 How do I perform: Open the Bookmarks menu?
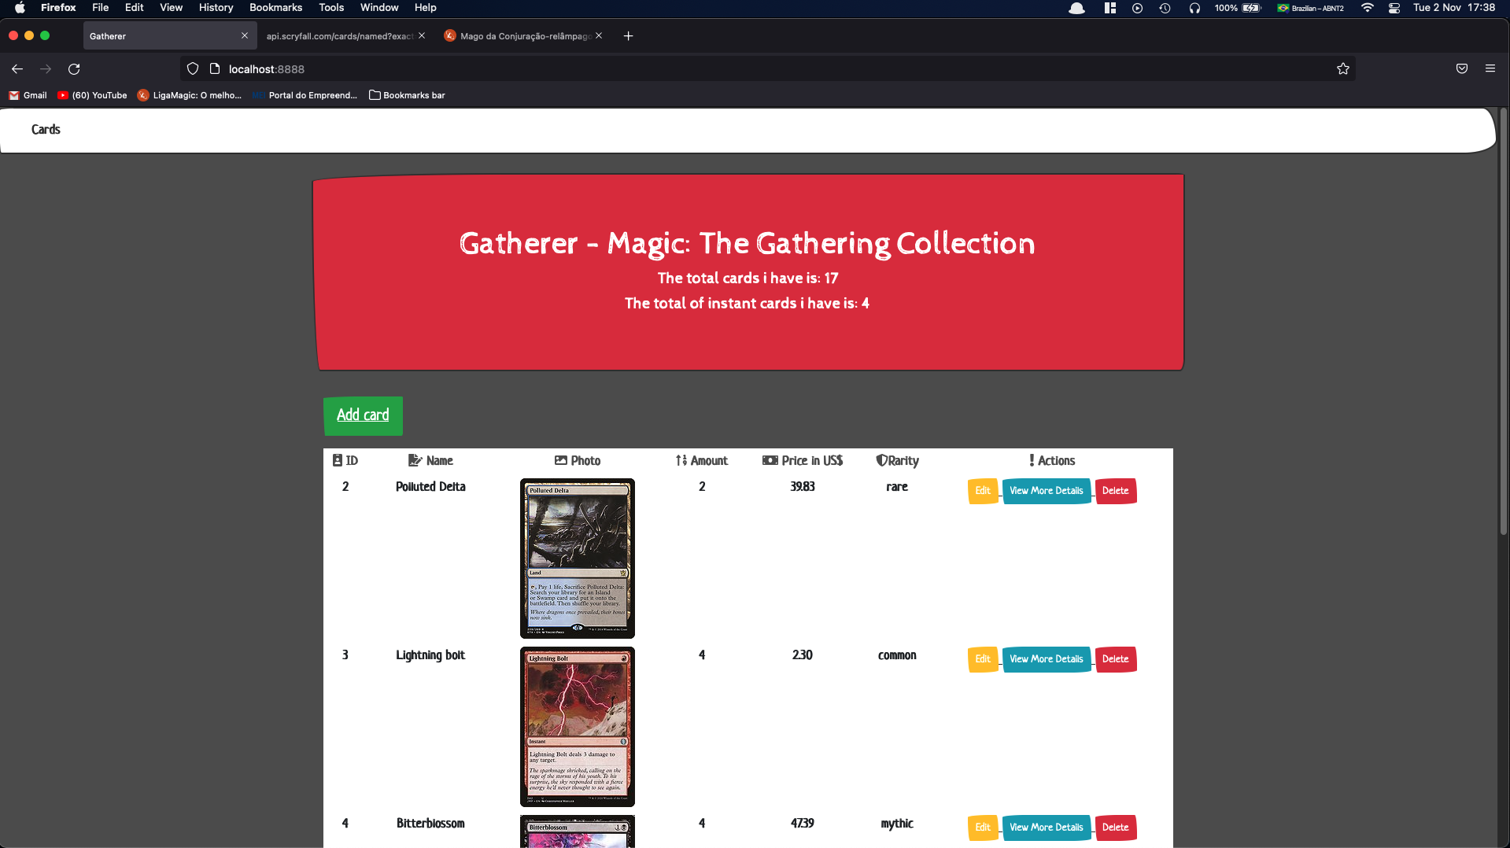pyautogui.click(x=275, y=8)
